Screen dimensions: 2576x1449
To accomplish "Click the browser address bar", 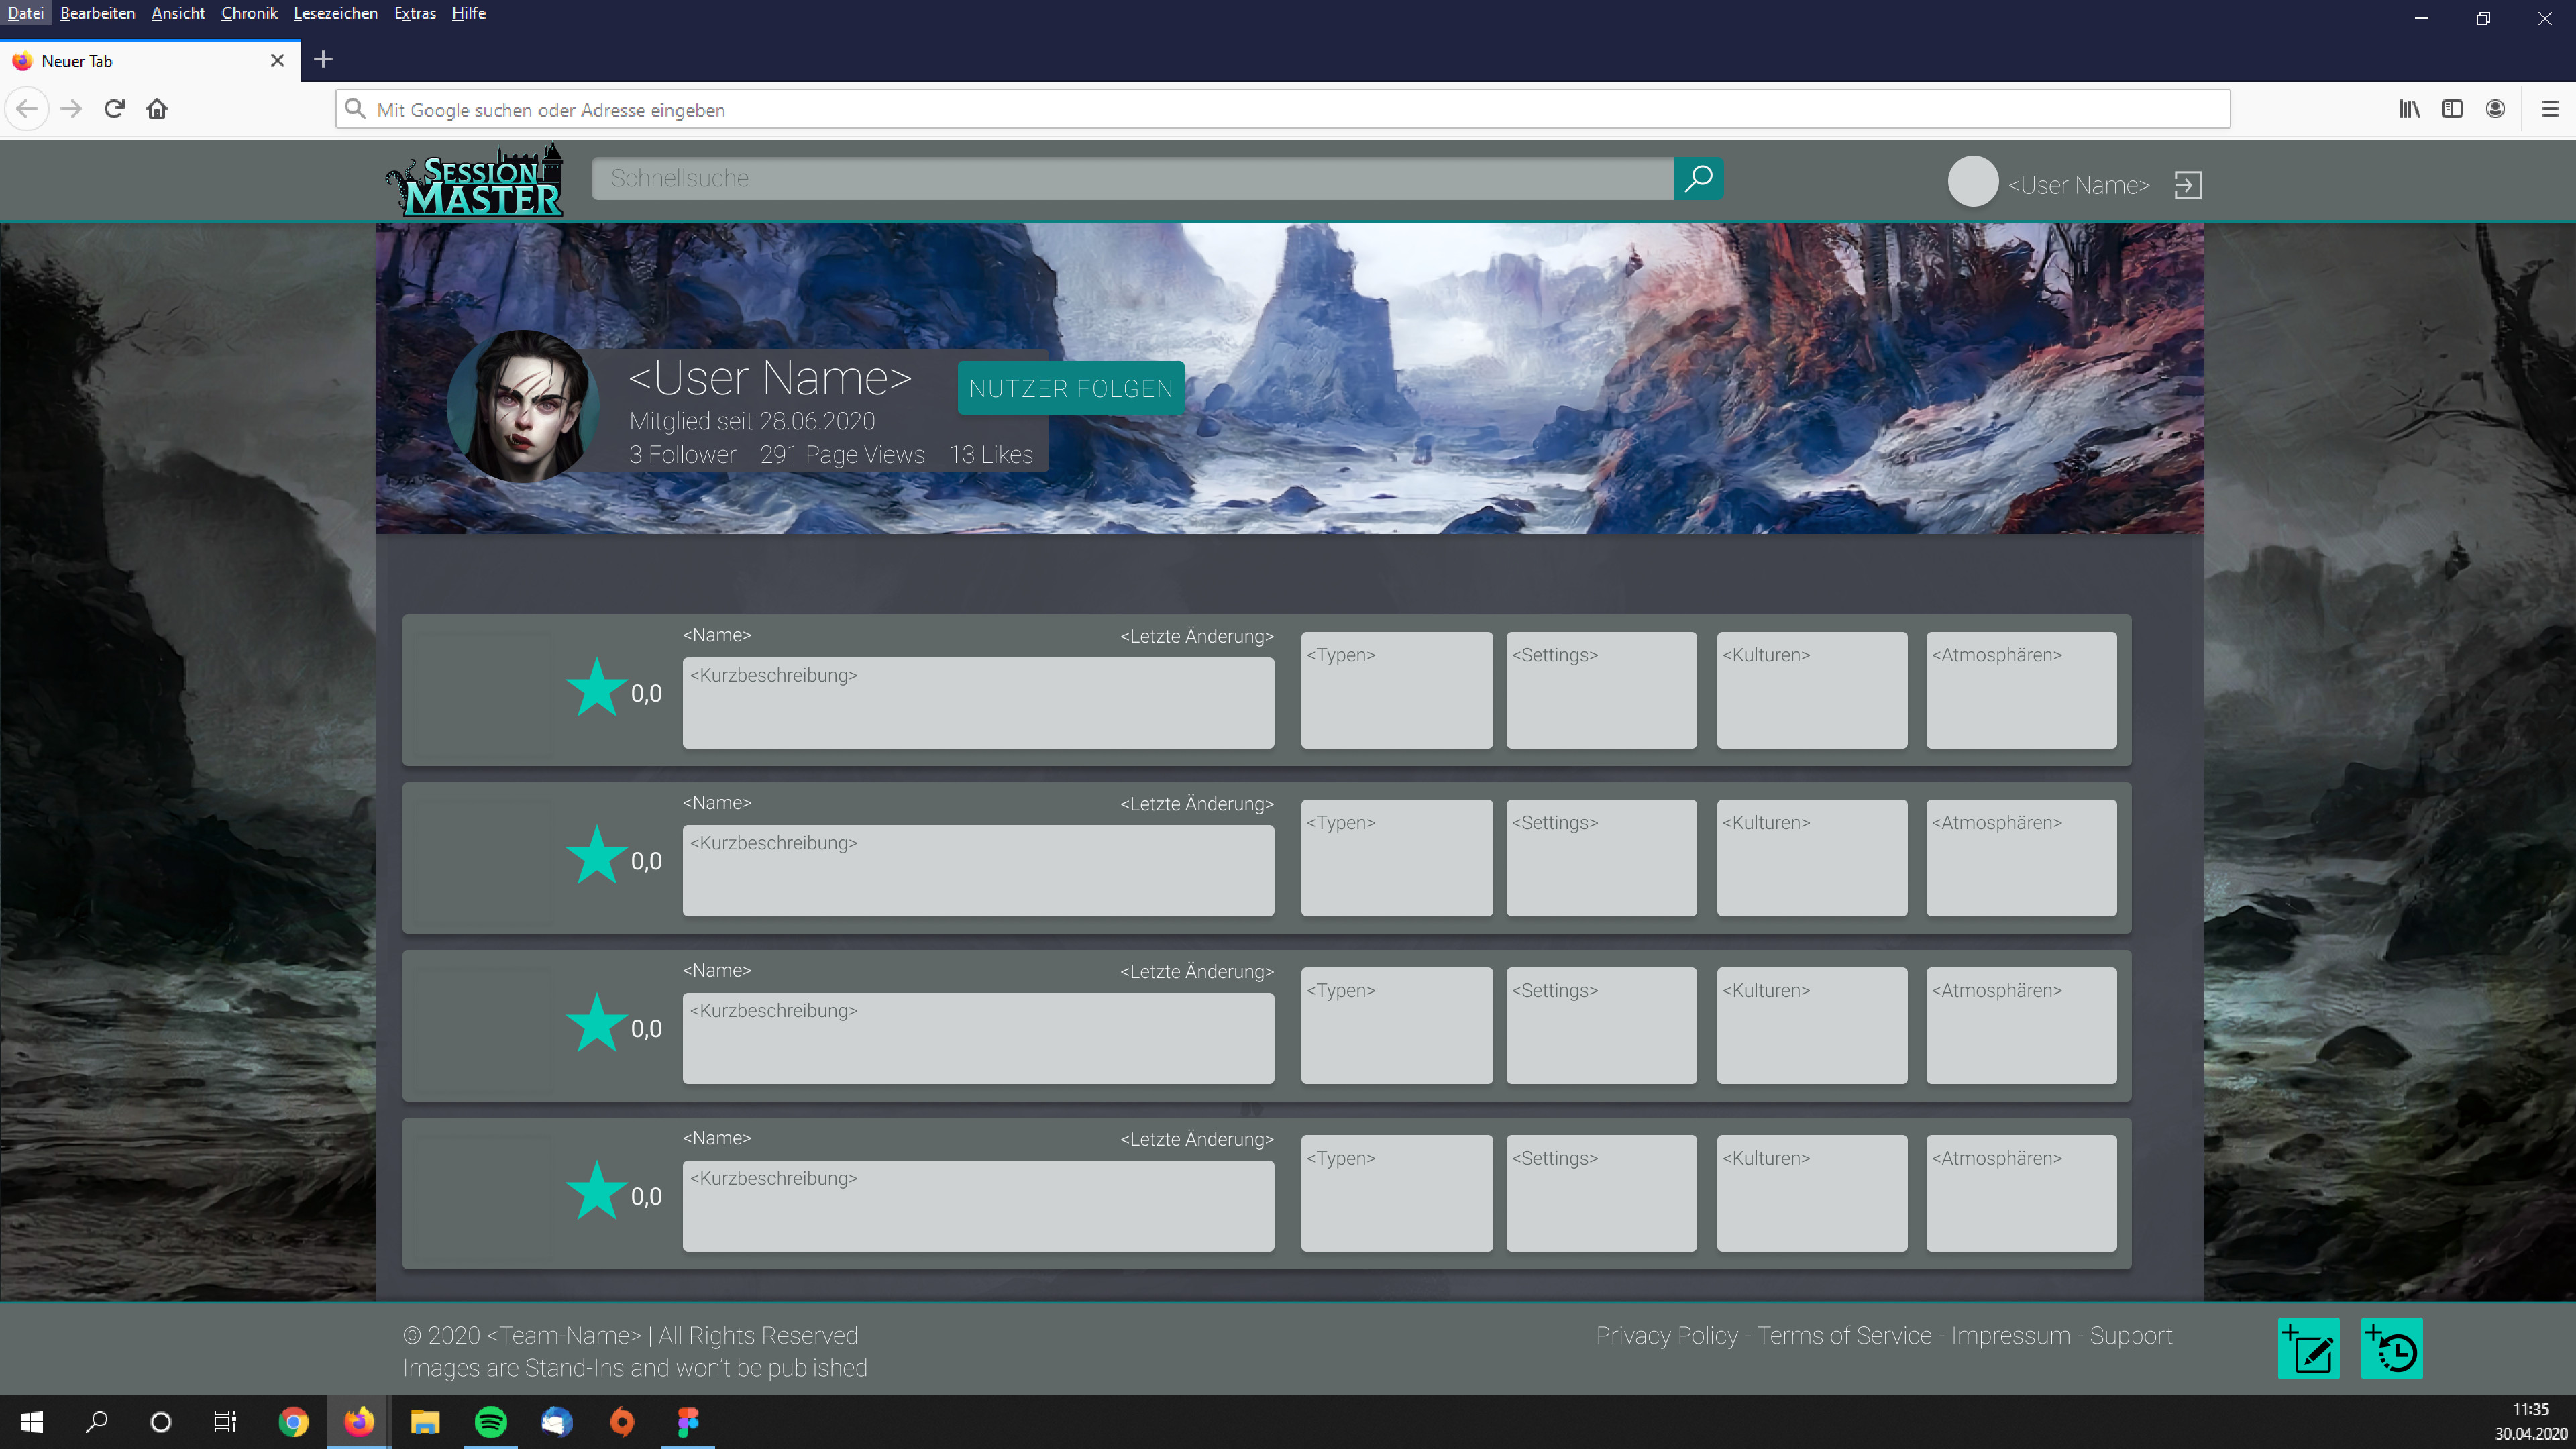I will click(x=1282, y=109).
